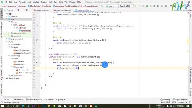Hide the Project panel with minus icon
Image resolution: width=192 pixels, height=108 pixels.
coord(30,10)
